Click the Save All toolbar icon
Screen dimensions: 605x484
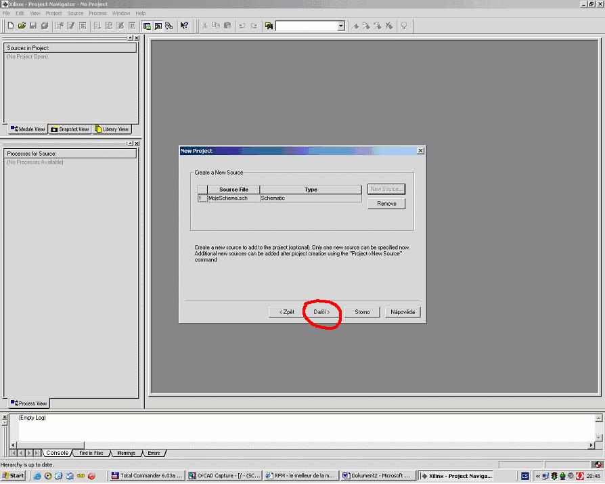pos(45,26)
